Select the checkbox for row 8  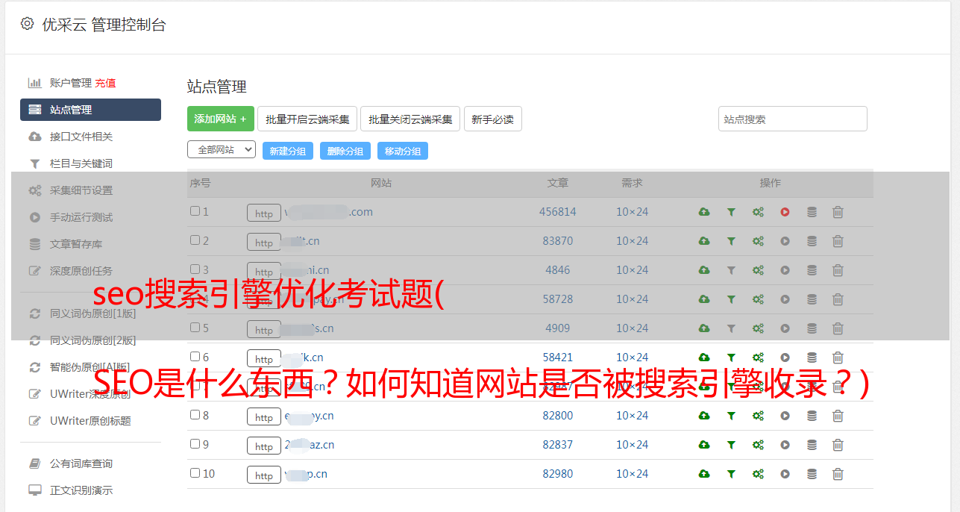(195, 415)
